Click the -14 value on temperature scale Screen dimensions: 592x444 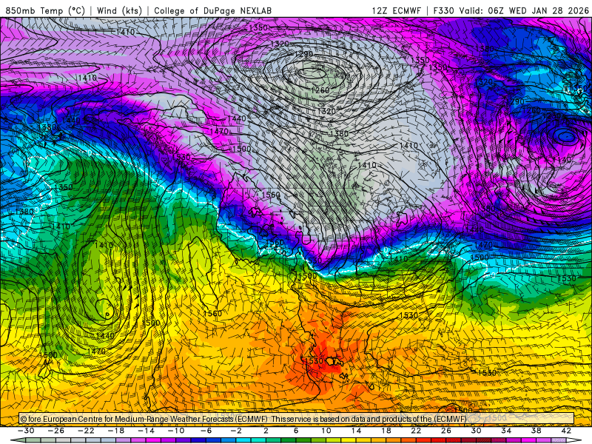click(146, 431)
